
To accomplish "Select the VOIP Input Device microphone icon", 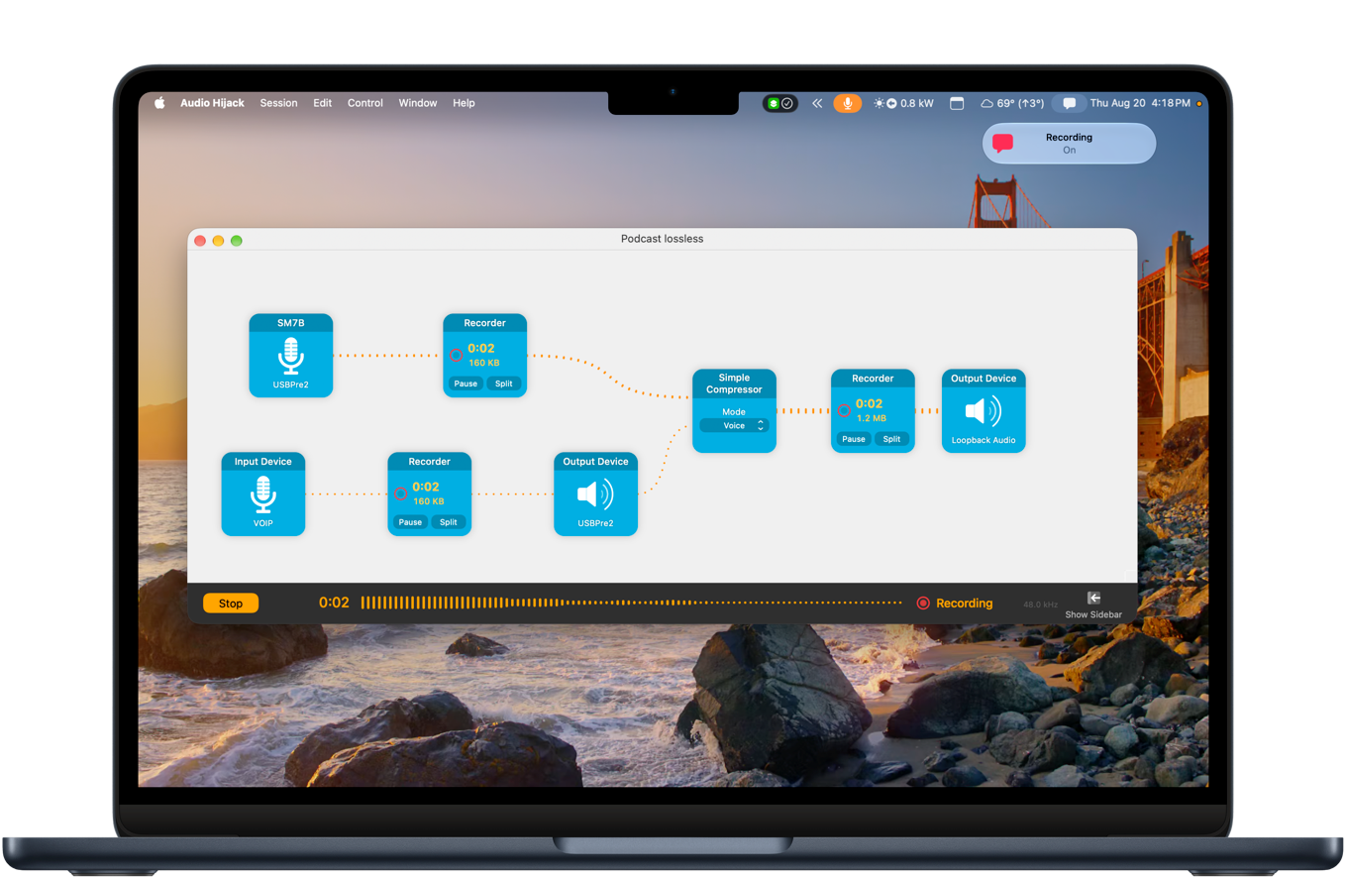I will pyautogui.click(x=262, y=494).
